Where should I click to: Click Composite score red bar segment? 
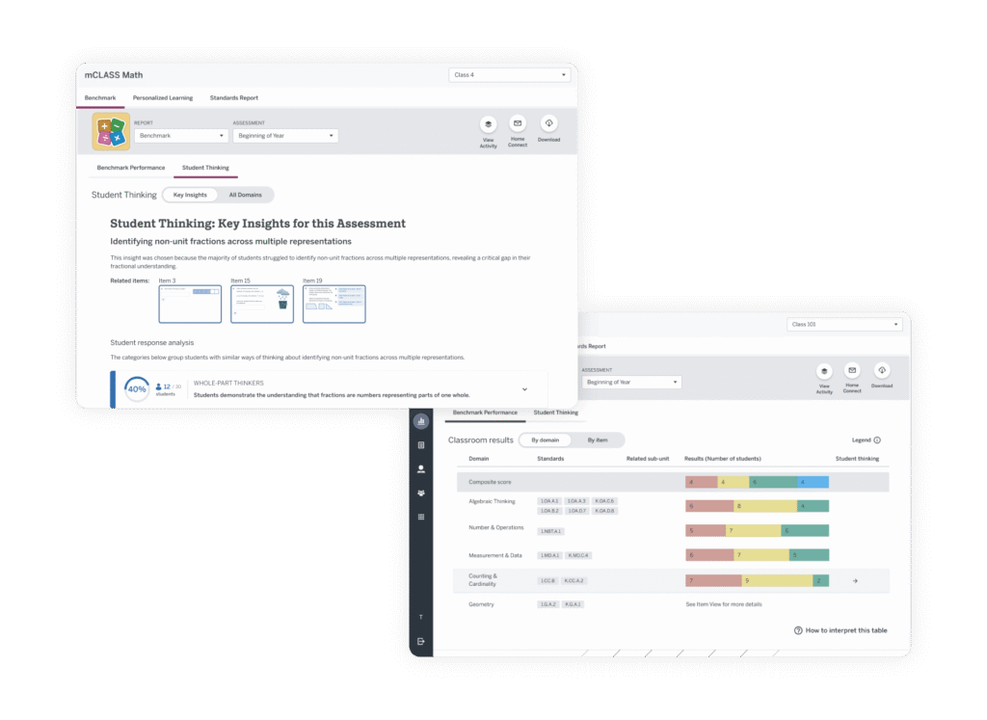[702, 482]
